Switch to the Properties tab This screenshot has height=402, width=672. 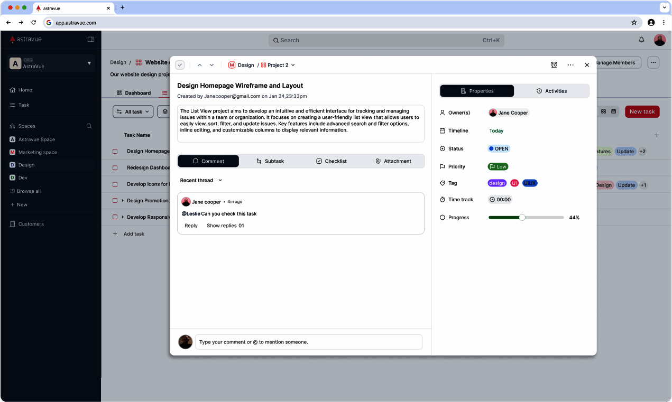click(477, 91)
